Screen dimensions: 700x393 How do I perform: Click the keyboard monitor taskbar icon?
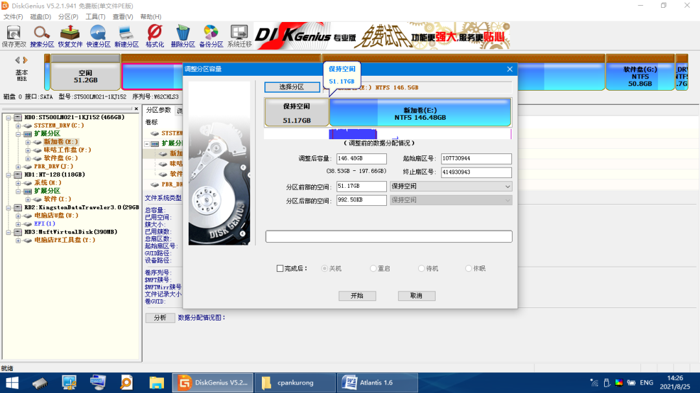(x=98, y=383)
